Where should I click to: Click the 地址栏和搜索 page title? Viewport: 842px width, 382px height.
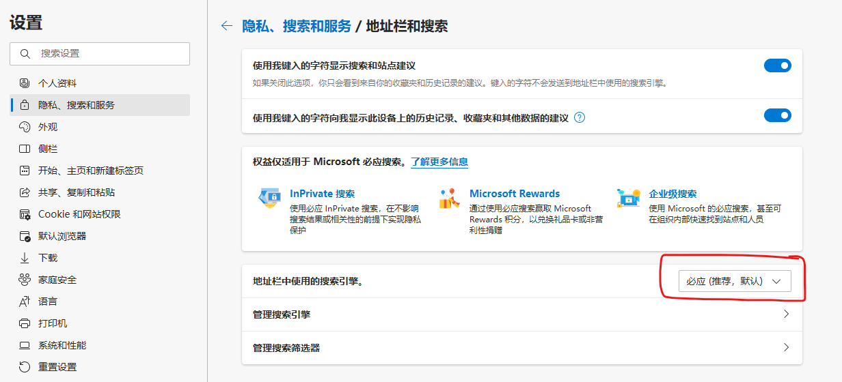[407, 26]
